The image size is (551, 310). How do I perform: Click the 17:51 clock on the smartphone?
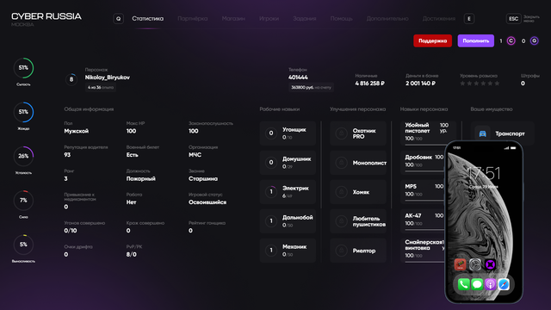[484, 173]
